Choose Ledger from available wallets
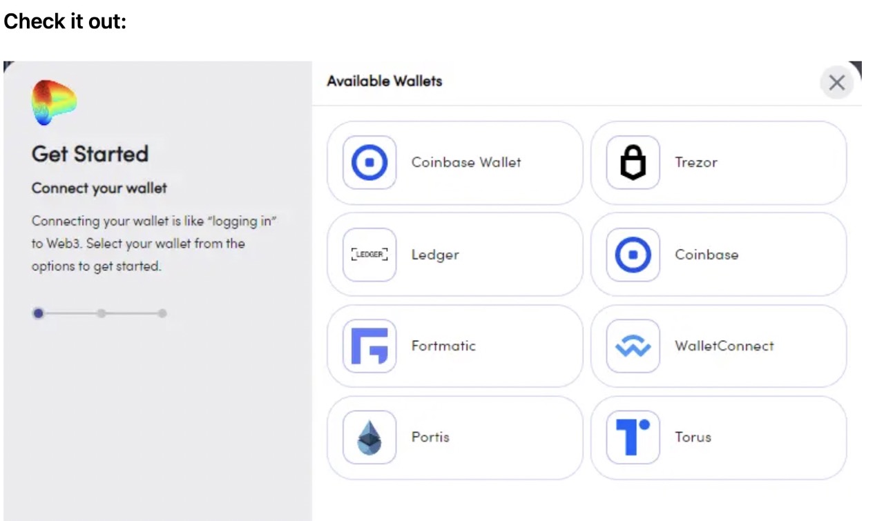Image resolution: width=884 pixels, height=521 pixels. 454,254
